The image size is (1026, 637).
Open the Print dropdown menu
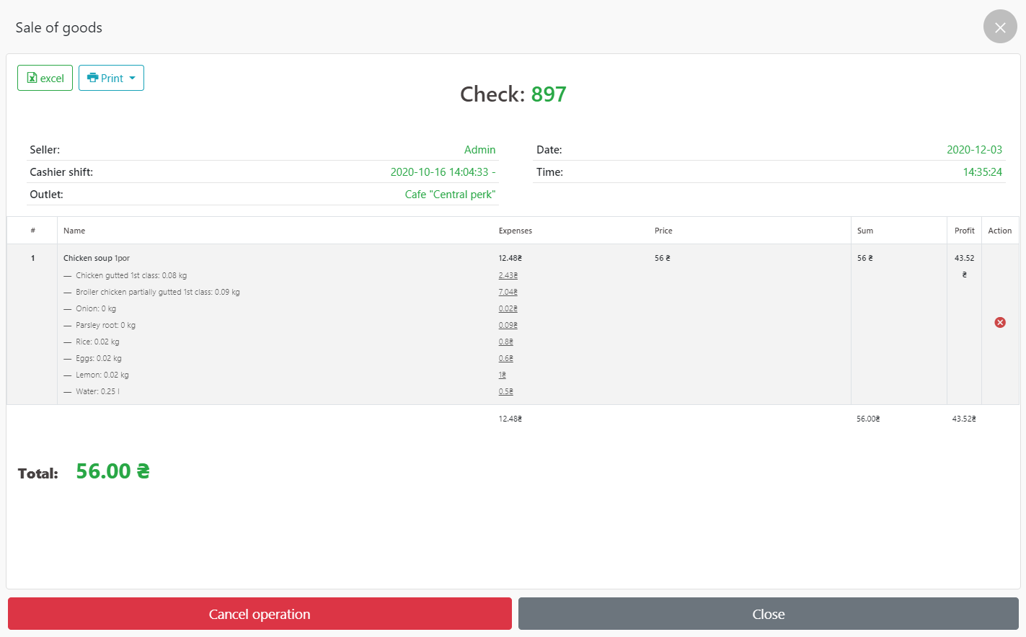111,78
